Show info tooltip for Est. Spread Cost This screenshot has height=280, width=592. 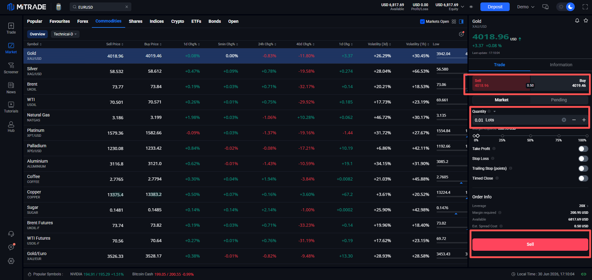coord(501,226)
